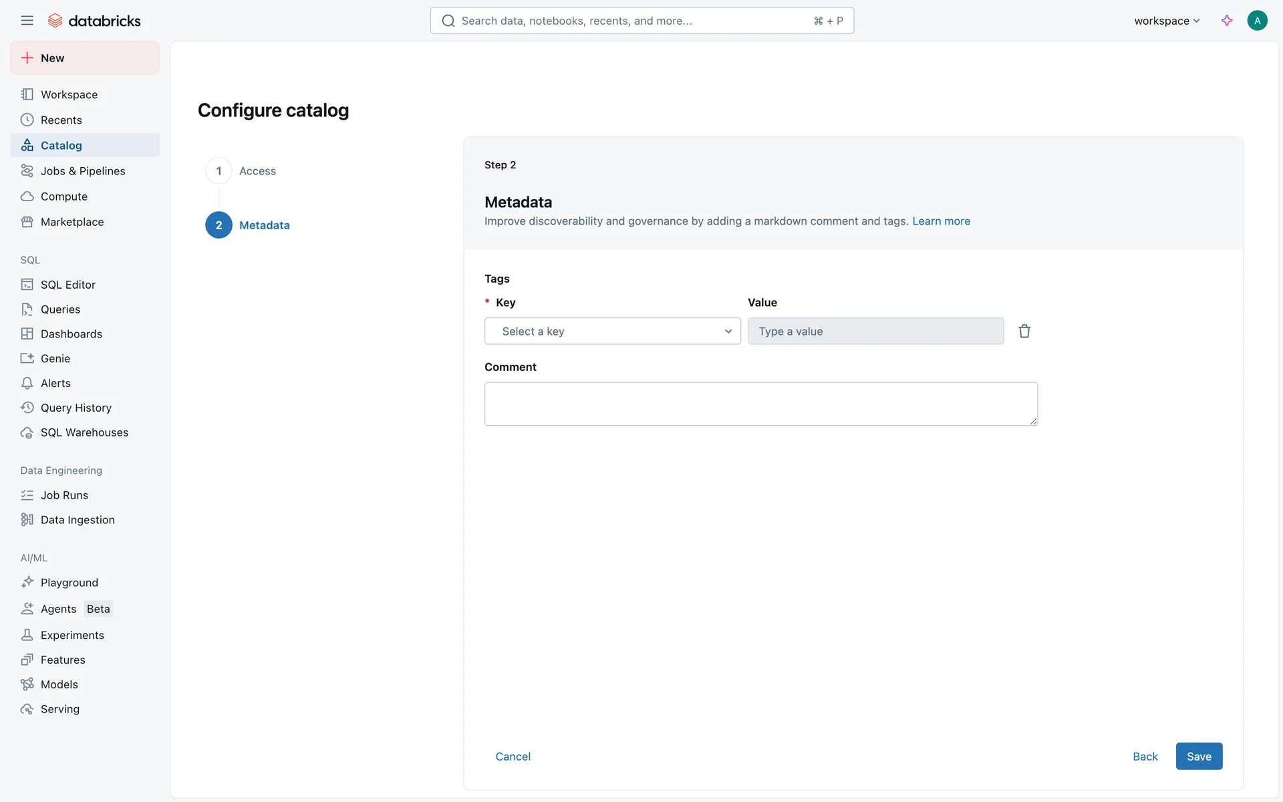
Task: Focus the top search bar
Action: click(x=641, y=21)
